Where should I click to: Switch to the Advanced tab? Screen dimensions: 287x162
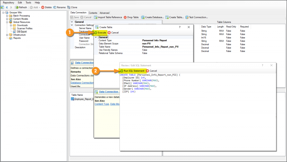pyautogui.click(x=104, y=13)
